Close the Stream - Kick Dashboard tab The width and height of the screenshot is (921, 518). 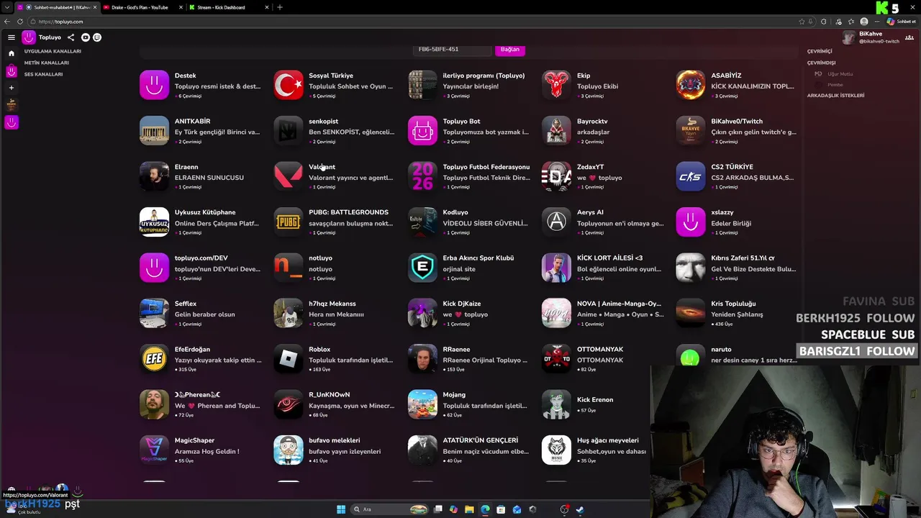click(x=267, y=7)
